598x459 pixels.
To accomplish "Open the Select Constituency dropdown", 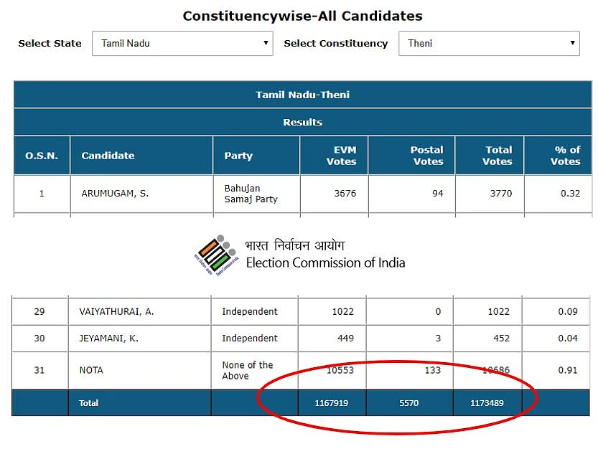I will click(489, 44).
